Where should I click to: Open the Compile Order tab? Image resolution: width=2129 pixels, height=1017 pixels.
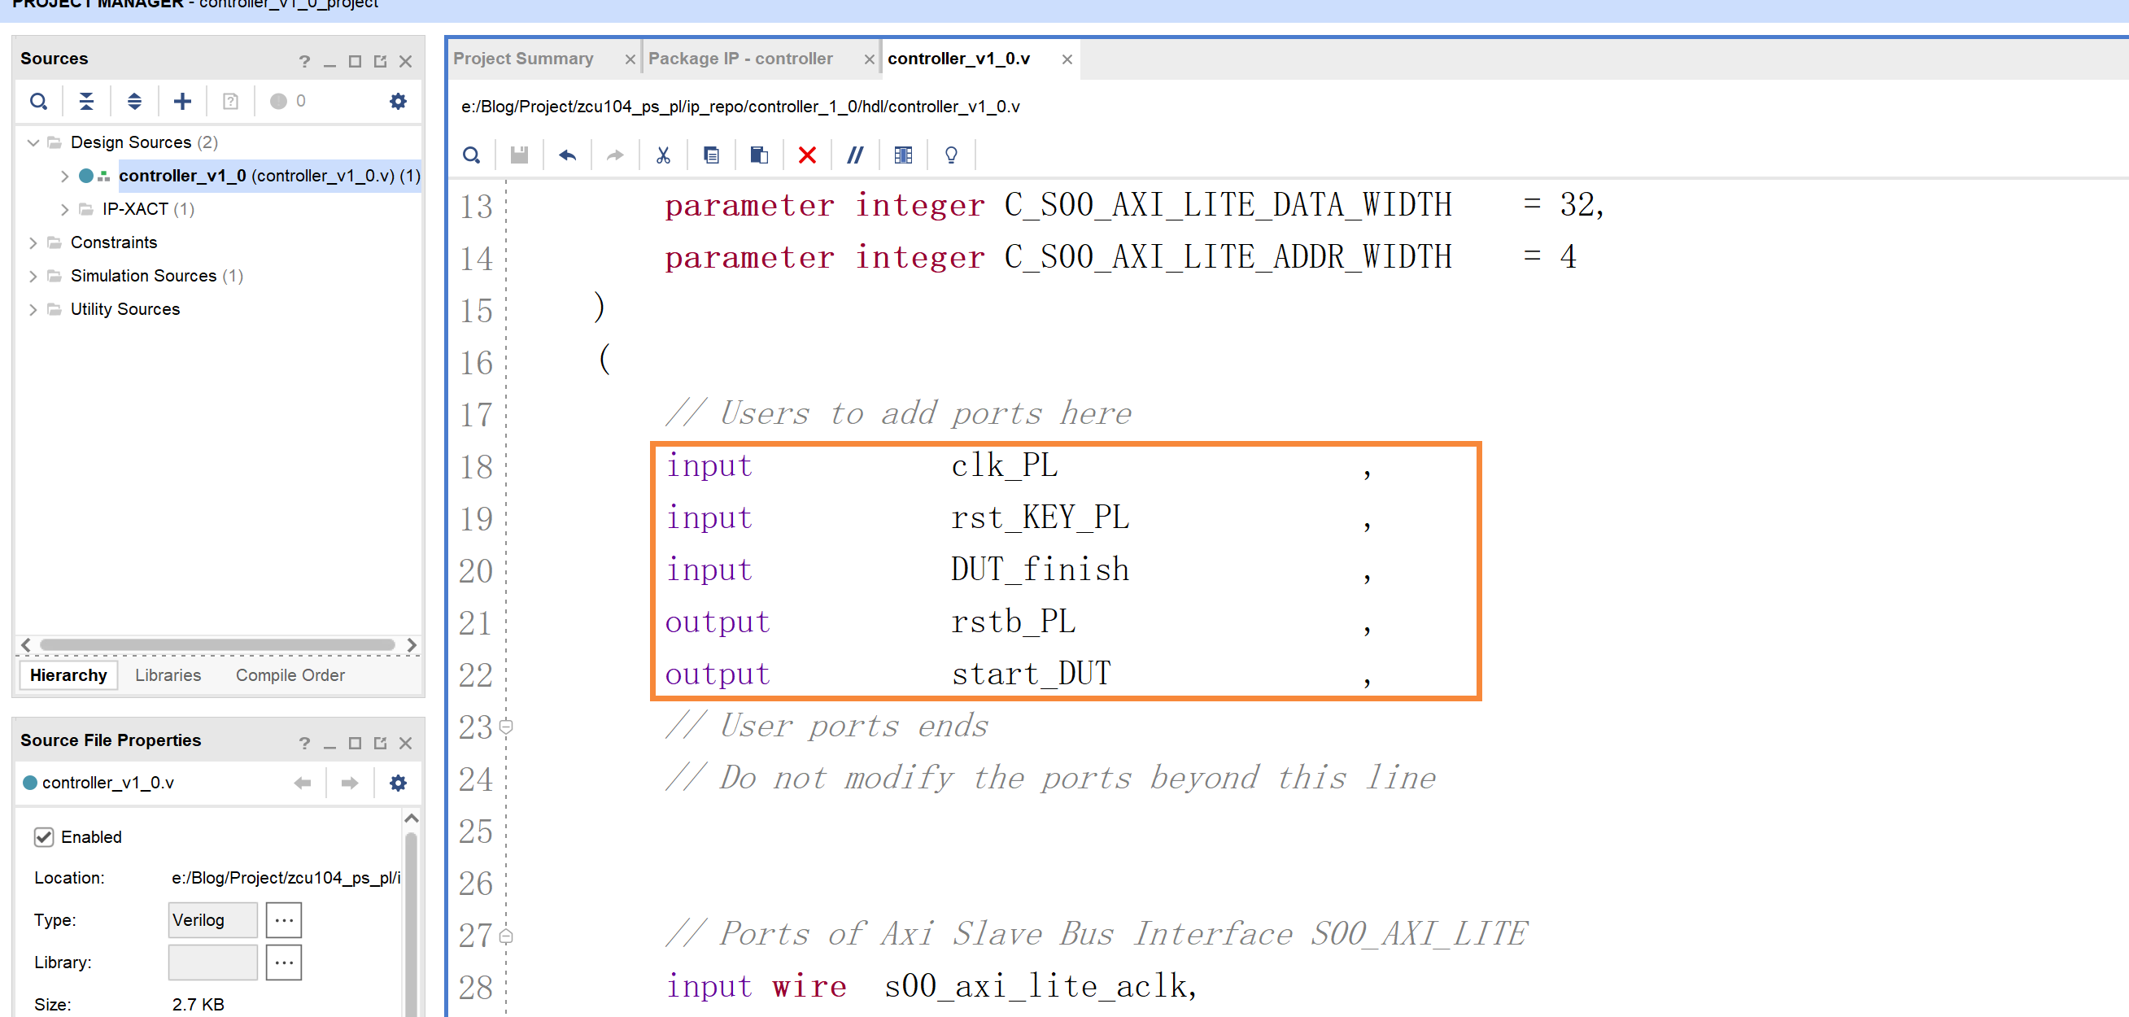[x=290, y=674]
